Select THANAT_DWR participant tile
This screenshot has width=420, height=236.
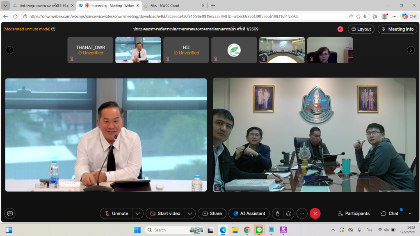(90, 50)
